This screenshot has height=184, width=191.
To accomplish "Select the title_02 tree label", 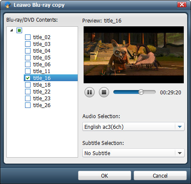I will tap(42, 37).
